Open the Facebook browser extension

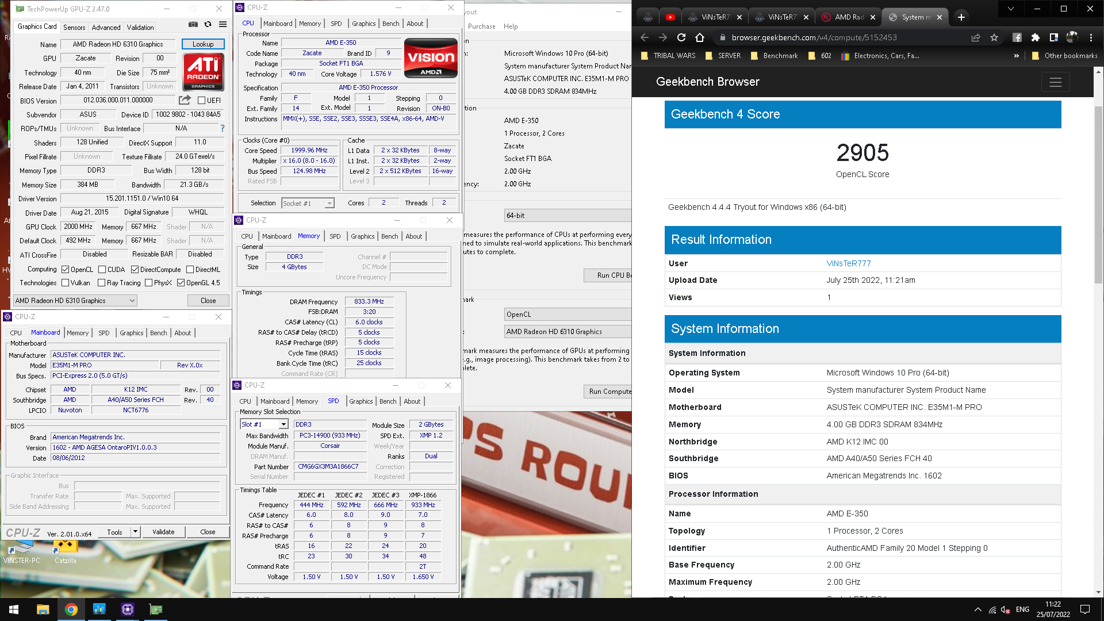tap(1017, 37)
